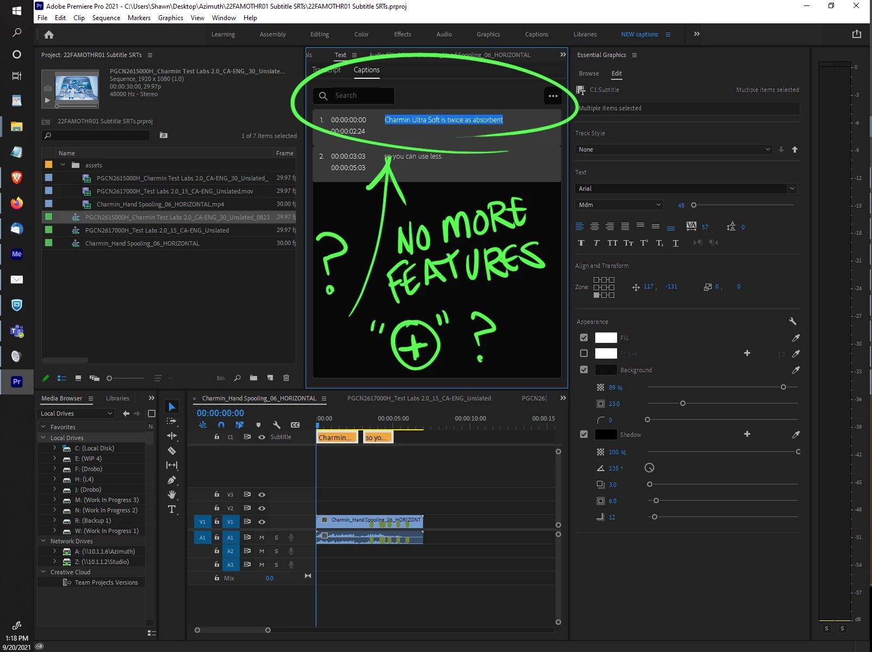
Task: Expand the C: (Local Disk) drive
Action: click(55, 448)
